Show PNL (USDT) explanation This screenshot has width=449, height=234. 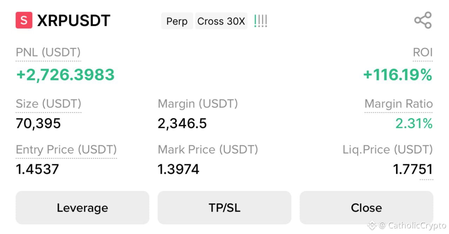pos(48,53)
